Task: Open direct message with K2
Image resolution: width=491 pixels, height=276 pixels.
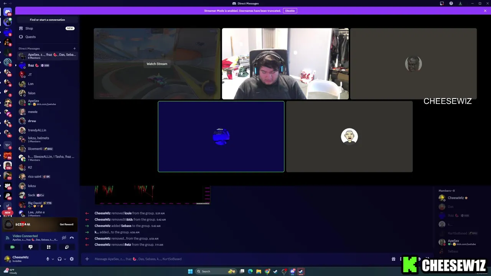Action: (x=47, y=167)
